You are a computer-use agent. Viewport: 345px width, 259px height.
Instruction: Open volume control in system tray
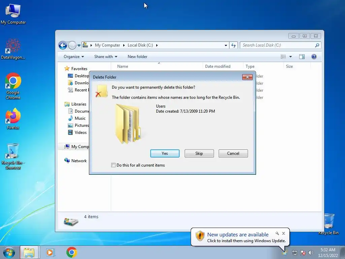pos(311,253)
